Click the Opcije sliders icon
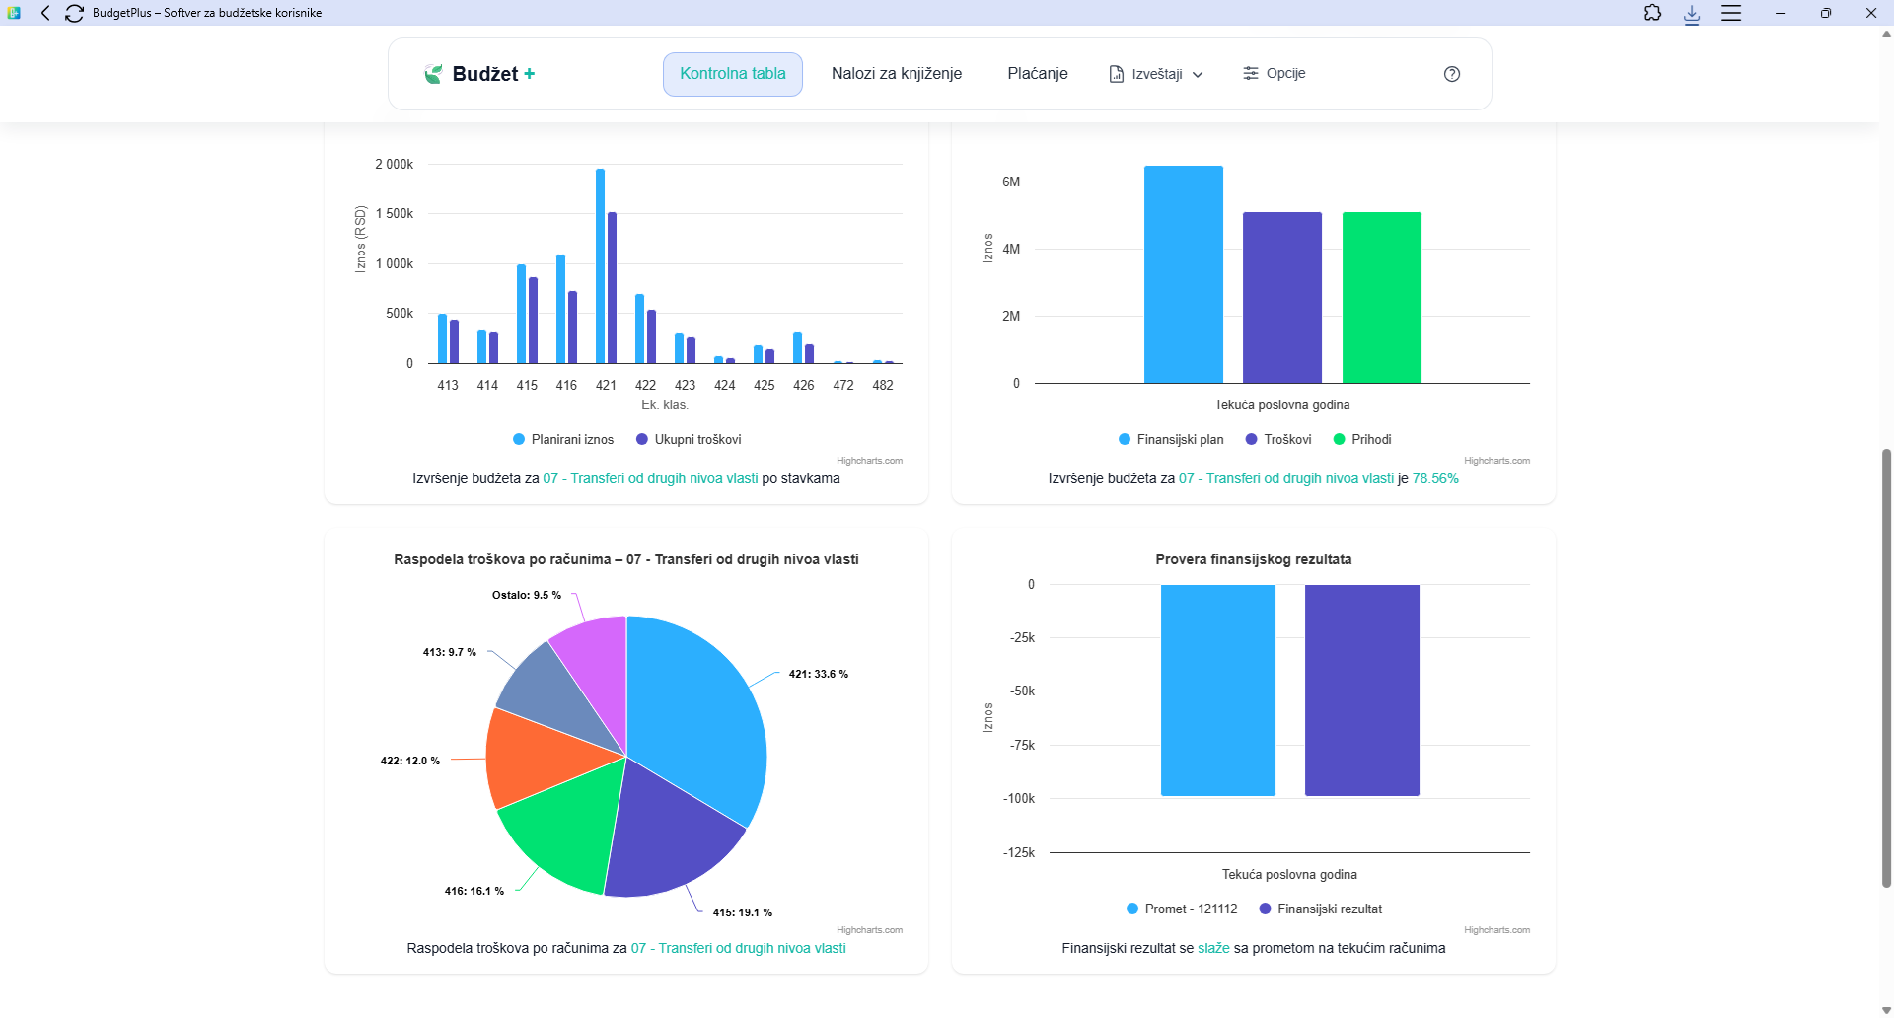Image resolution: width=1894 pixels, height=1018 pixels. (x=1251, y=74)
